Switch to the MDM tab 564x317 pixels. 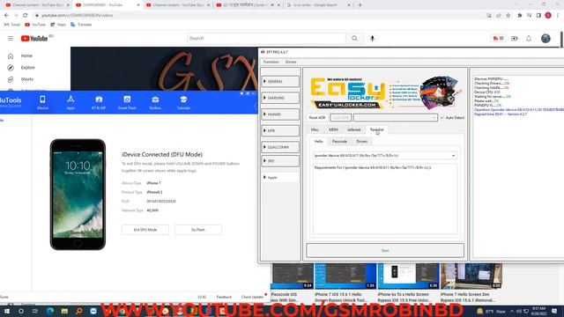point(333,129)
